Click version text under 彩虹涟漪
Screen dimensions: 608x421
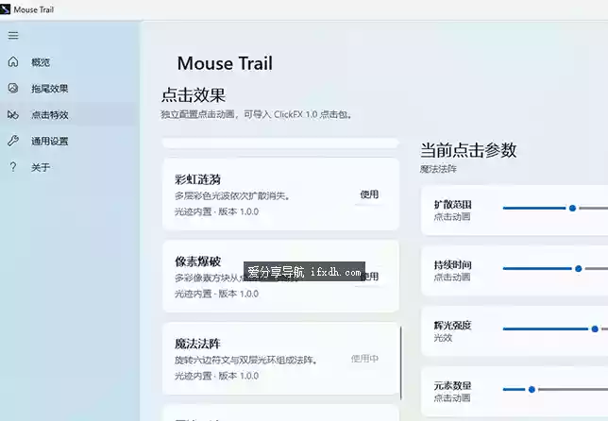coord(216,211)
